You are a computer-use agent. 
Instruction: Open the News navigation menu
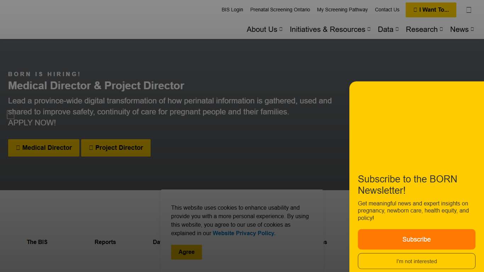click(x=462, y=29)
